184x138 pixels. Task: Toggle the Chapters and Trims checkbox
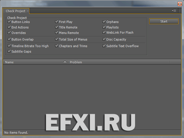pyautogui.click(x=56, y=46)
